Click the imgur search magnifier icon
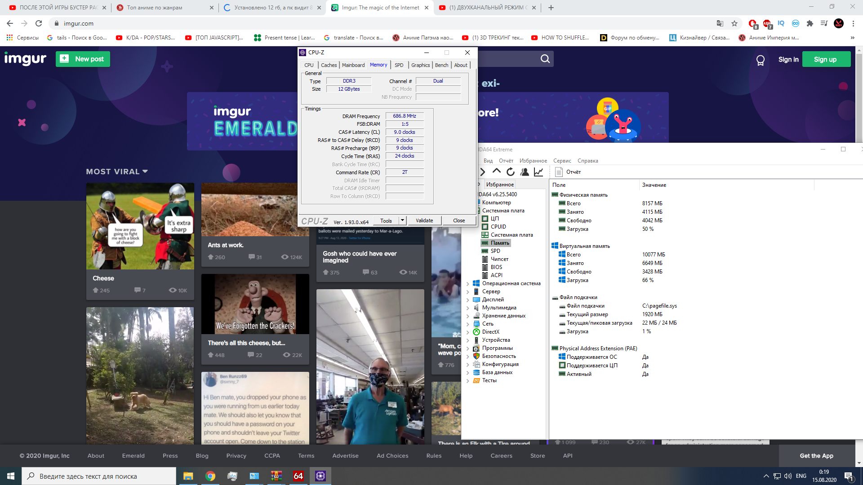This screenshot has height=485, width=863. [545, 59]
